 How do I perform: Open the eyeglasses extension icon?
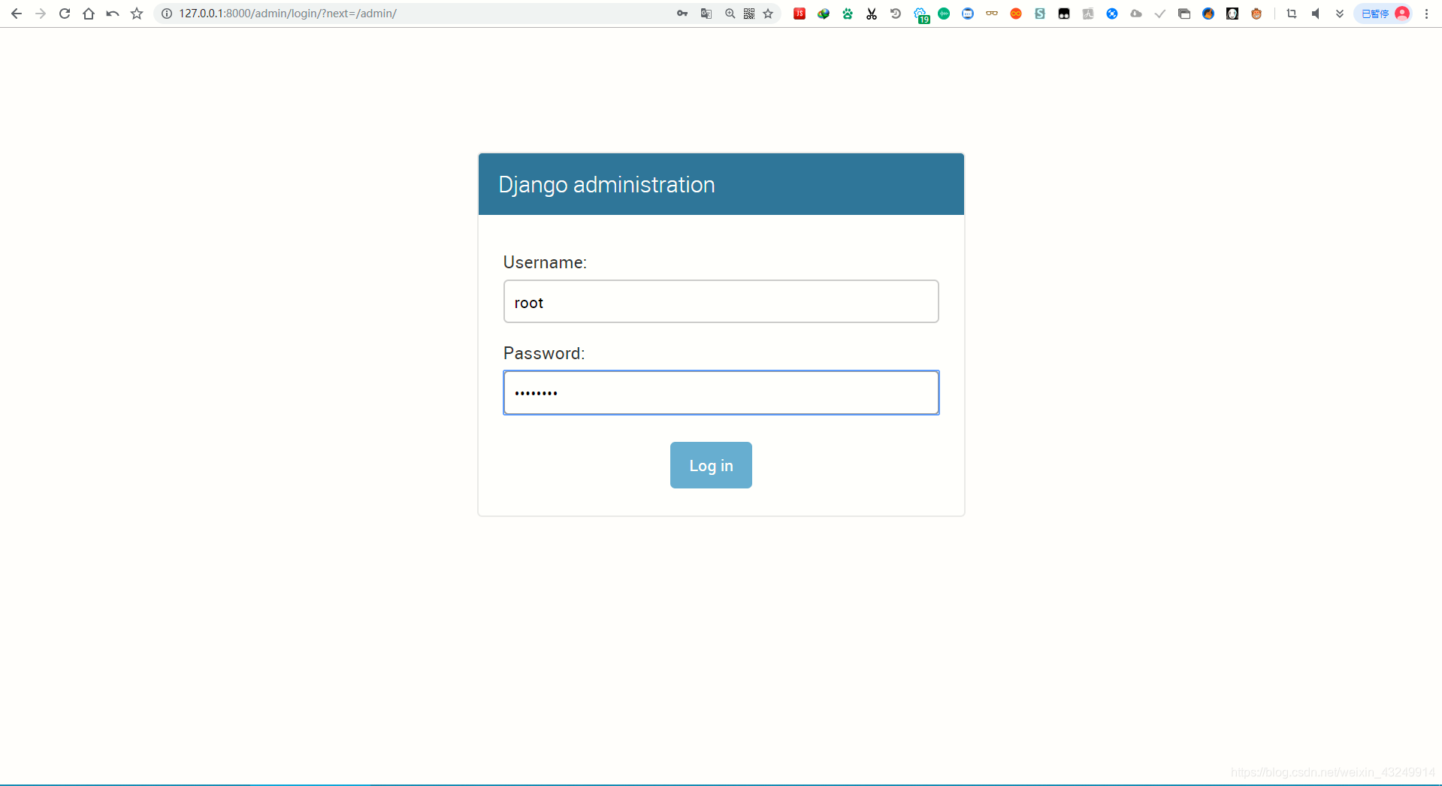[992, 14]
